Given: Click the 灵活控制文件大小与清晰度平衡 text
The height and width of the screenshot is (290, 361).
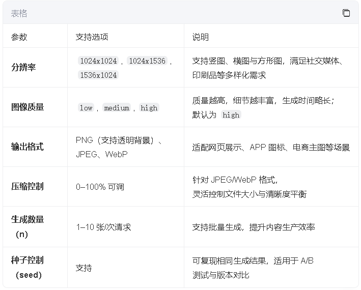Looking at the screenshot, I should pos(249,194).
